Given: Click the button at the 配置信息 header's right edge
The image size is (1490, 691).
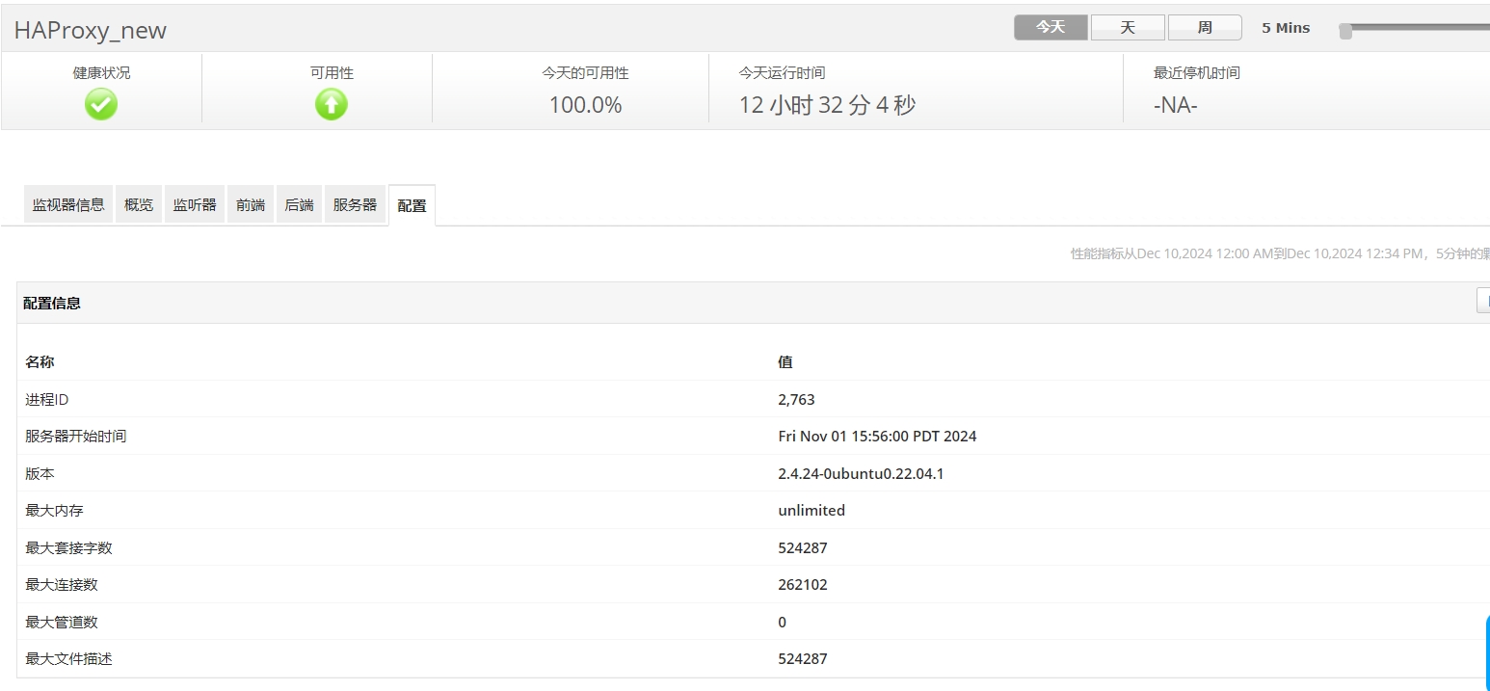Looking at the screenshot, I should [x=1483, y=302].
